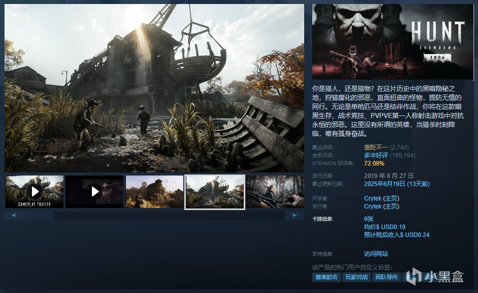Select the 玩家对战 tag
The height and width of the screenshot is (293, 478).
[356, 277]
